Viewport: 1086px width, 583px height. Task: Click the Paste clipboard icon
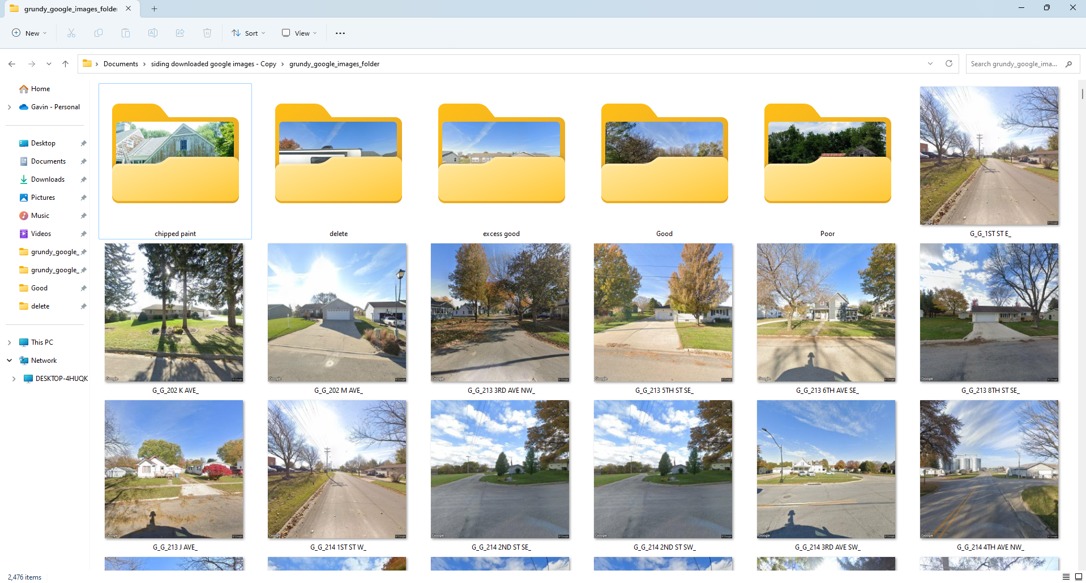click(126, 33)
